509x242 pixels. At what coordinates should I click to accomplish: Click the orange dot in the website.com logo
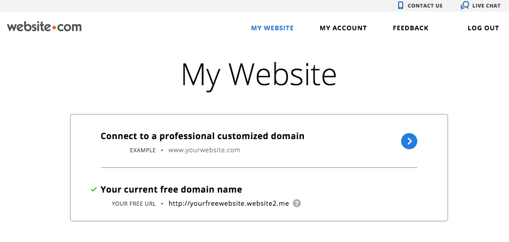coord(54,28)
